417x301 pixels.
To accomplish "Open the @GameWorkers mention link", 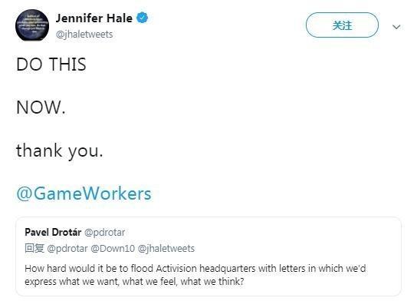I will (84, 193).
